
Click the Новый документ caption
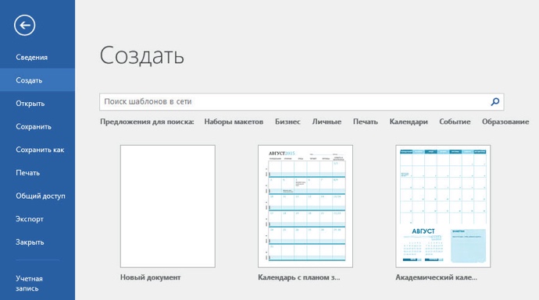tap(150, 277)
